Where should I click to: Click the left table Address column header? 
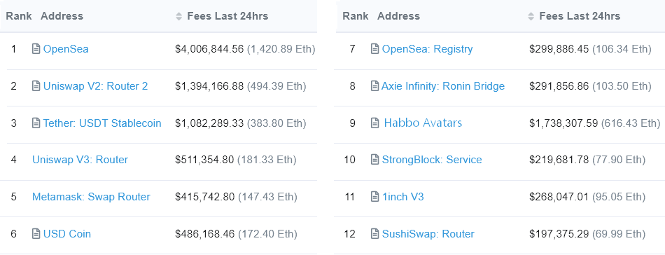(x=62, y=16)
